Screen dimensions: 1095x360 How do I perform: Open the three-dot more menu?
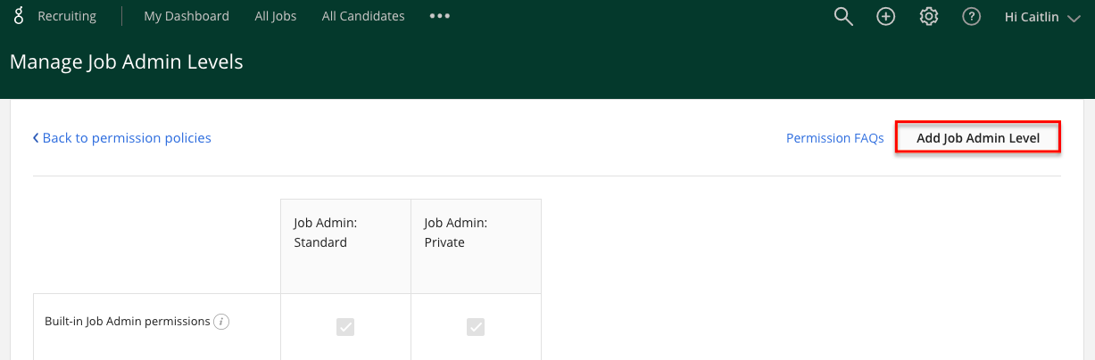(x=439, y=16)
